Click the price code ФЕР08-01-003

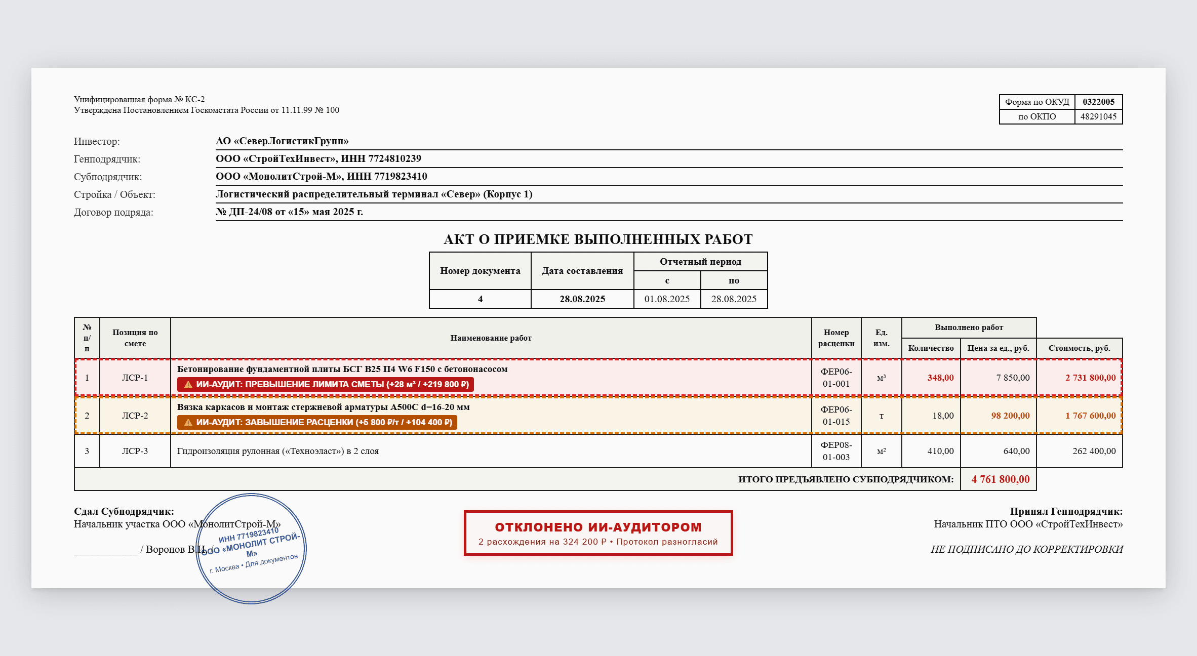pos(836,451)
